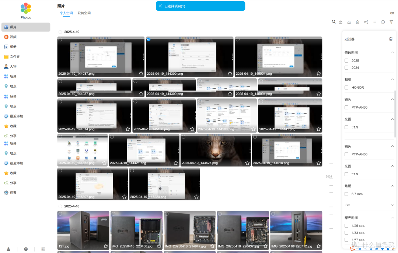Switch to the 公共空间 tab
Screen dimensions: 398x253
[x=84, y=13]
